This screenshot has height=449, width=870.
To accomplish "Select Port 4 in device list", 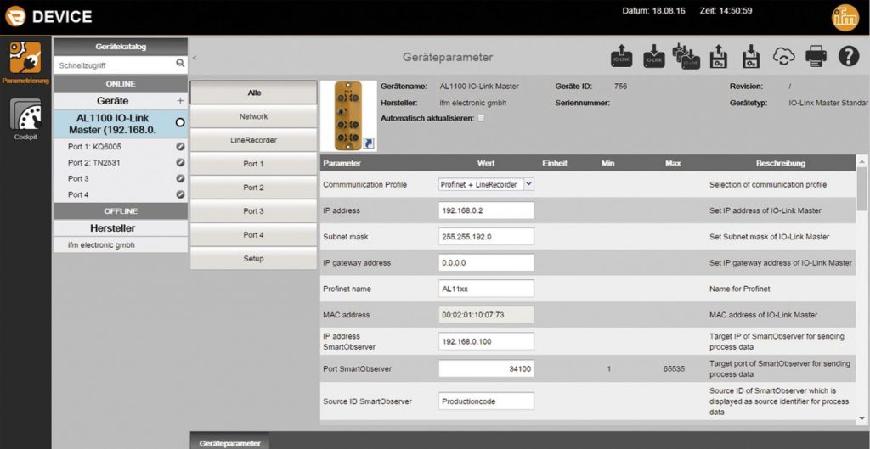I will pos(121,194).
